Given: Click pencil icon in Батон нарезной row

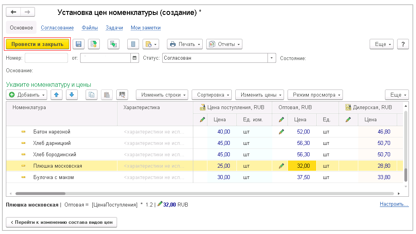Looking at the screenshot, I should (282, 132).
